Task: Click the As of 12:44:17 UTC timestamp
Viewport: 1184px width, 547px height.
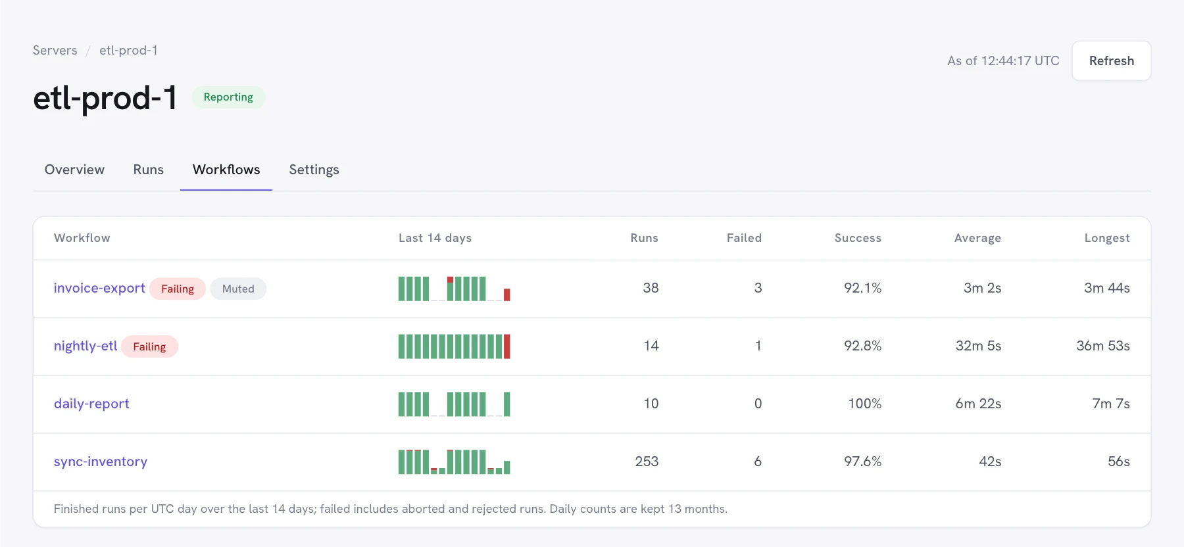Action: point(1003,60)
